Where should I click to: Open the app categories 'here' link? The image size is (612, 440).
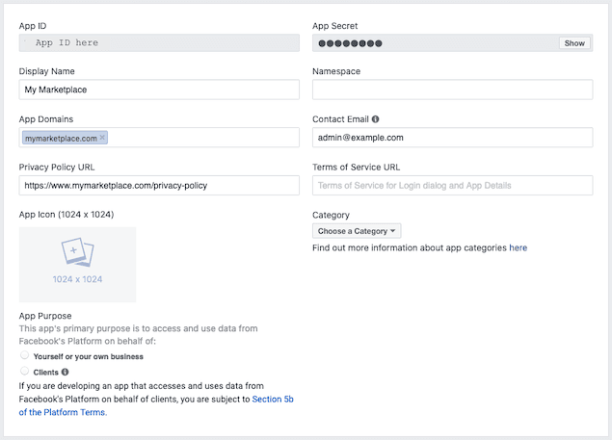click(519, 247)
